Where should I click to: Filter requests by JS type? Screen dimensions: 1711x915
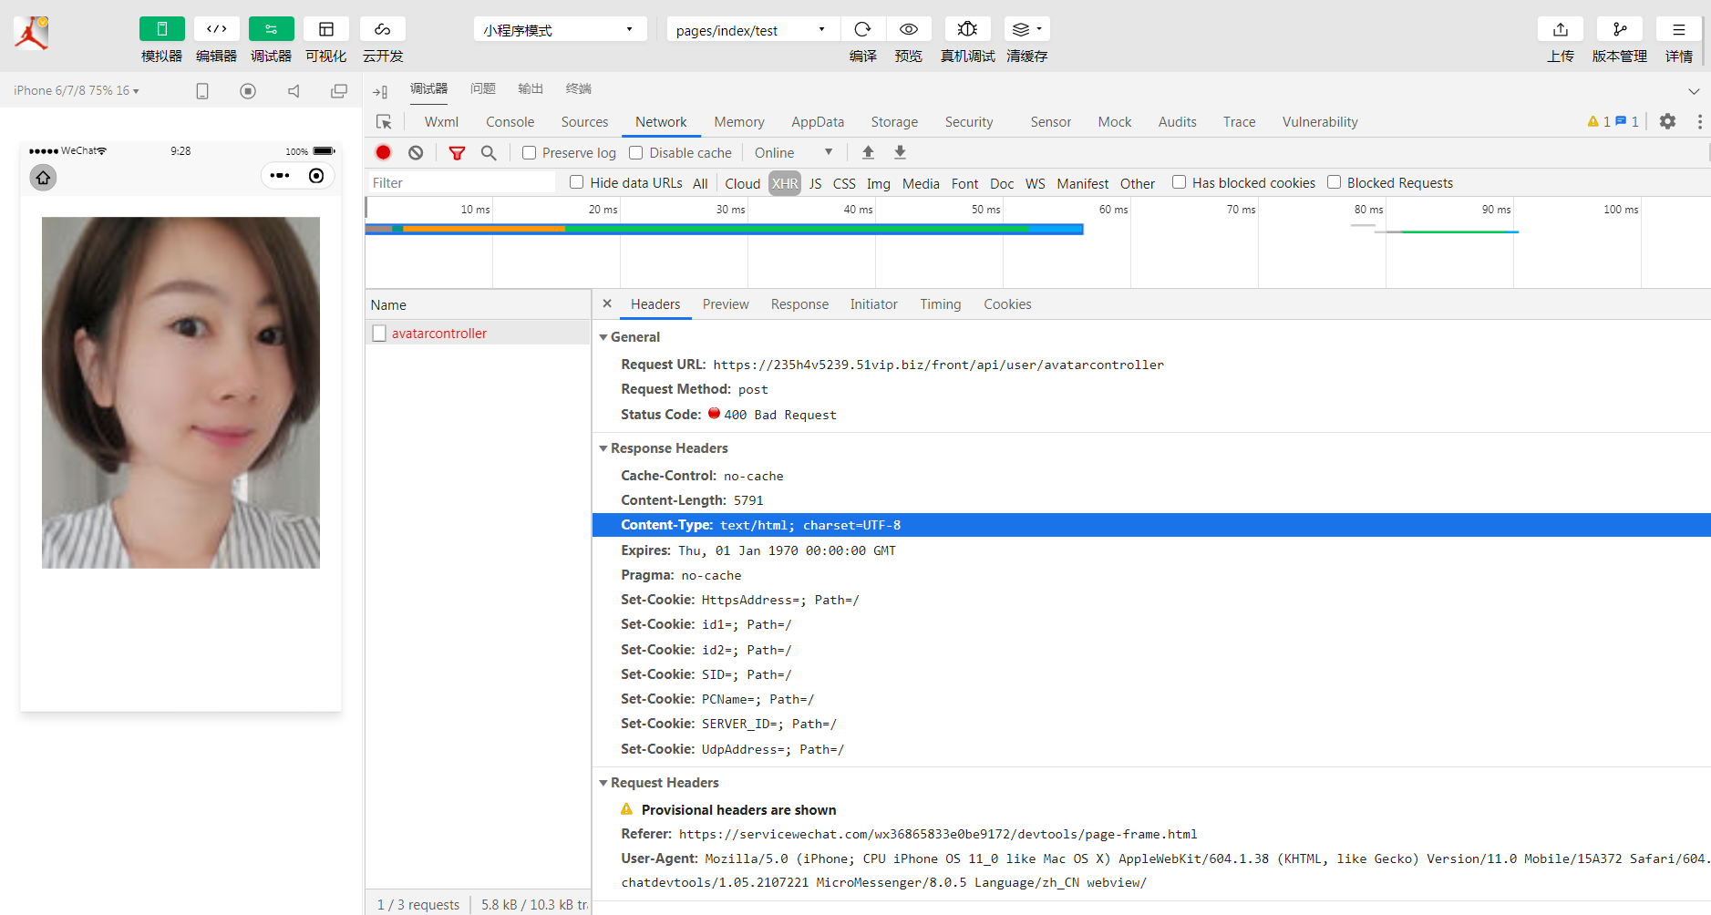[x=815, y=183]
